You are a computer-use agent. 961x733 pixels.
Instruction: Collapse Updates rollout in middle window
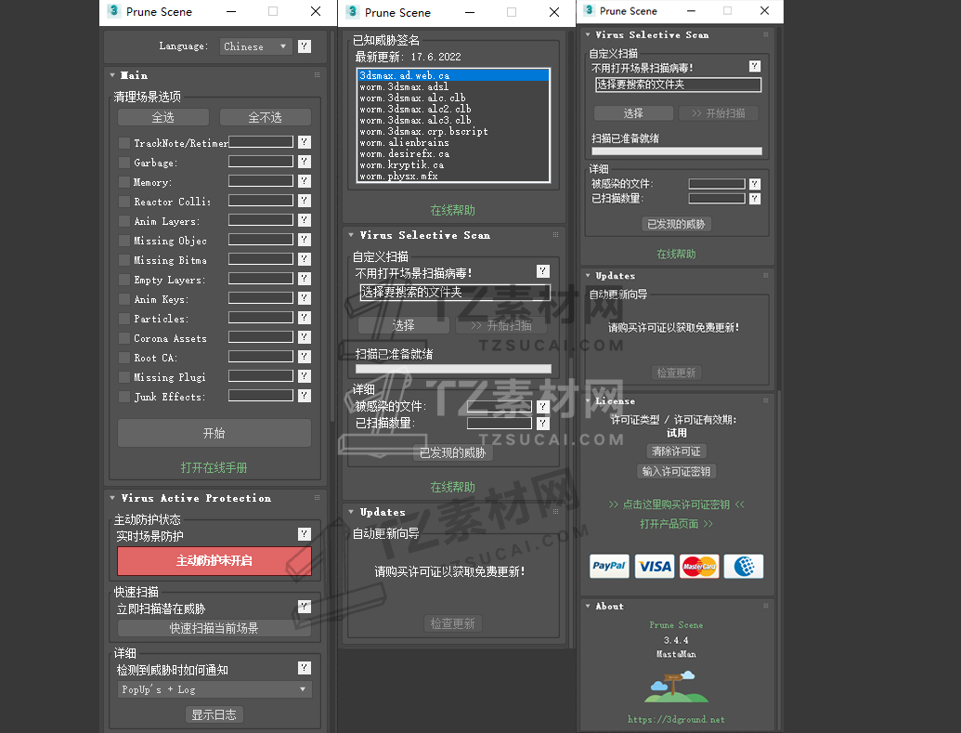(x=351, y=512)
